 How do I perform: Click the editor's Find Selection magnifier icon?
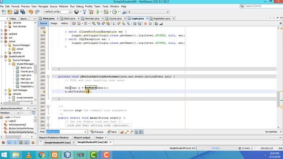point(93,23)
